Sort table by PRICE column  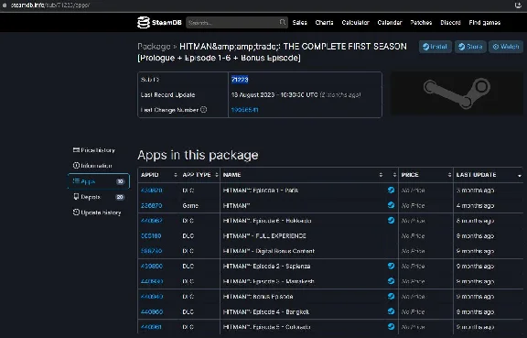(425, 175)
